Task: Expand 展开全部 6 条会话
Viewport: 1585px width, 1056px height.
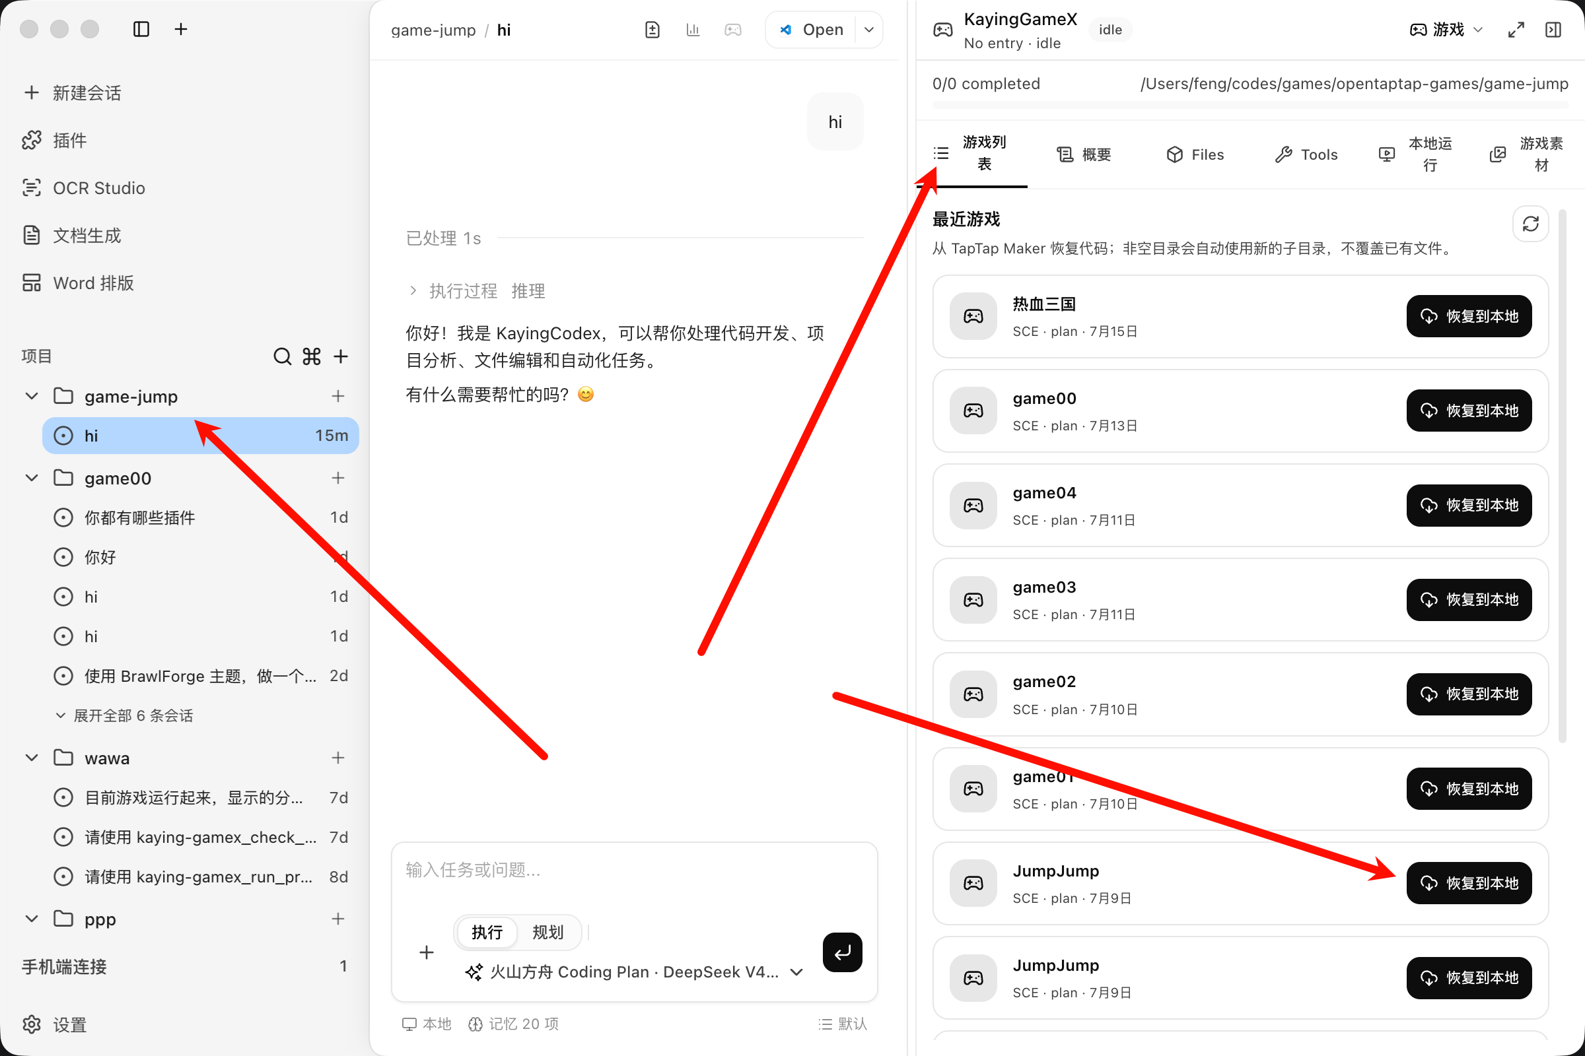Action: (x=125, y=715)
